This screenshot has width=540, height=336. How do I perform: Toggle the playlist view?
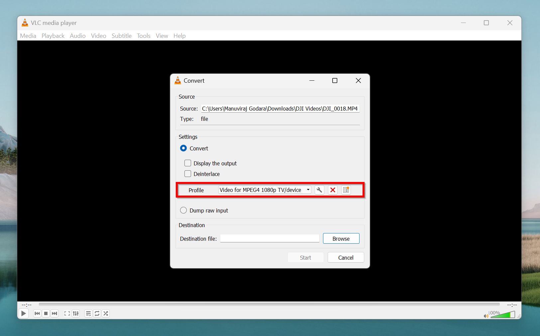(x=88, y=313)
